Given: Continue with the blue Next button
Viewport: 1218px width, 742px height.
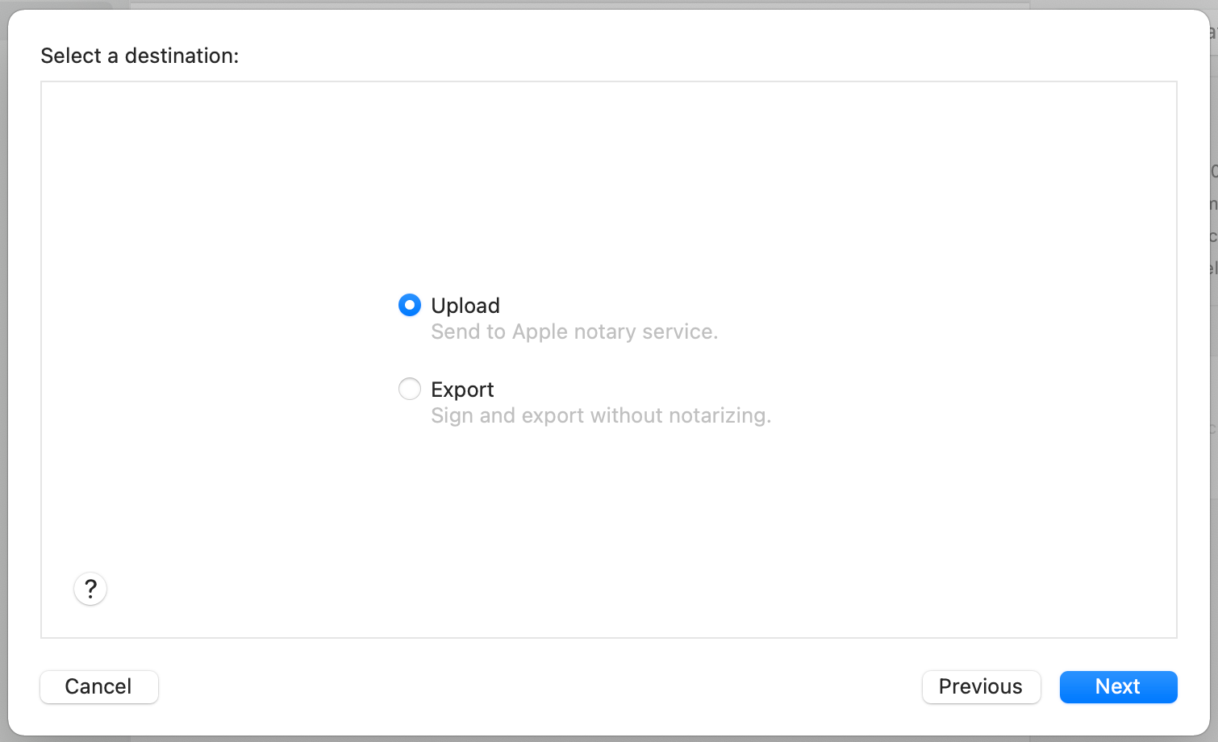Looking at the screenshot, I should [x=1118, y=686].
